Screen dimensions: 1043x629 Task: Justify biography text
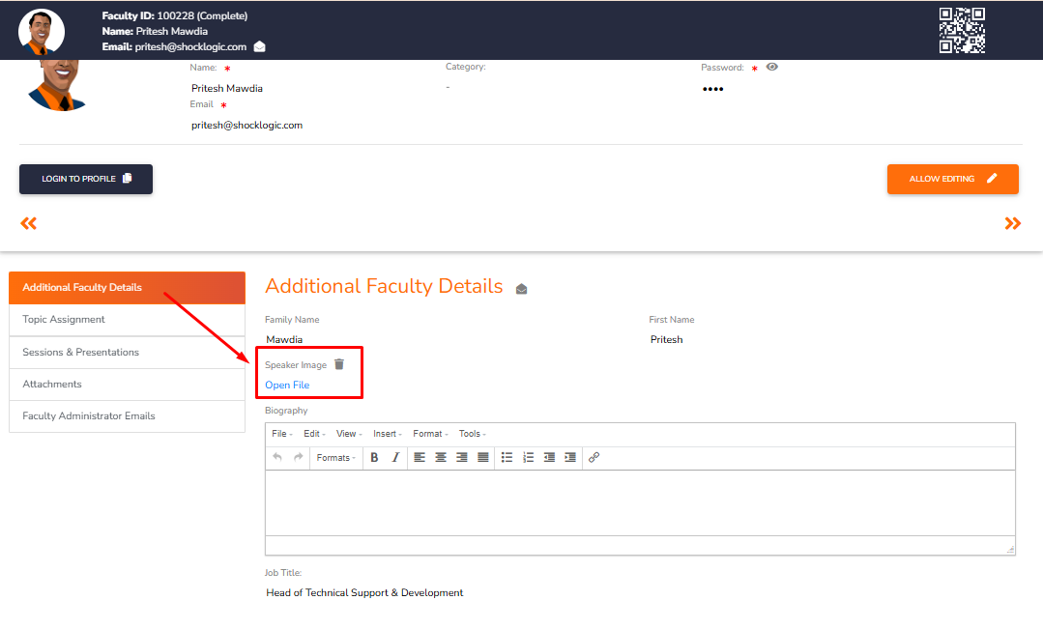pyautogui.click(x=483, y=457)
